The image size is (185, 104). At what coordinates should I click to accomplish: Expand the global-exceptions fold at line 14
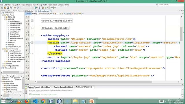[x=32, y=21]
